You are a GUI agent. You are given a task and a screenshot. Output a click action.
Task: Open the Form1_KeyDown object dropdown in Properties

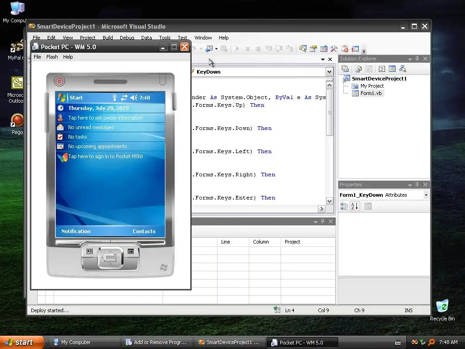pos(426,195)
